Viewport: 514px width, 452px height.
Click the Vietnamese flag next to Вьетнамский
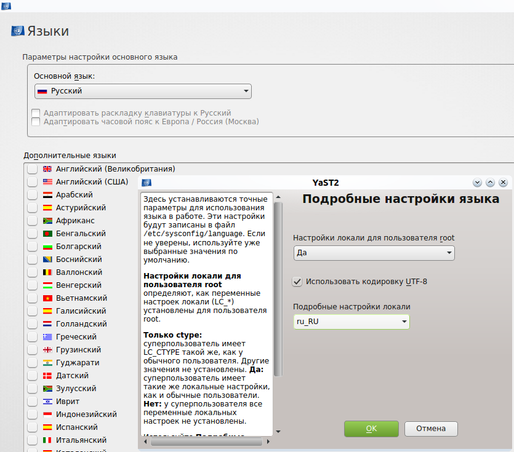[48, 298]
